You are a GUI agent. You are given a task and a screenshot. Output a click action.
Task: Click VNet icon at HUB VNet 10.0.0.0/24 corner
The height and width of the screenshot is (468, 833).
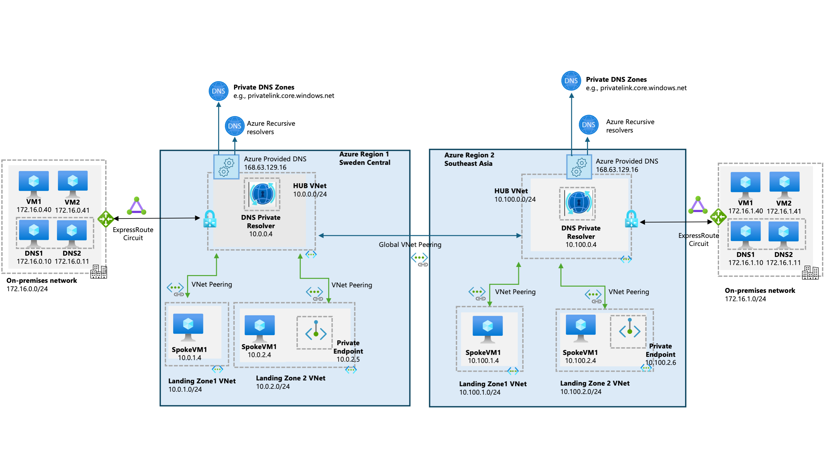(311, 254)
